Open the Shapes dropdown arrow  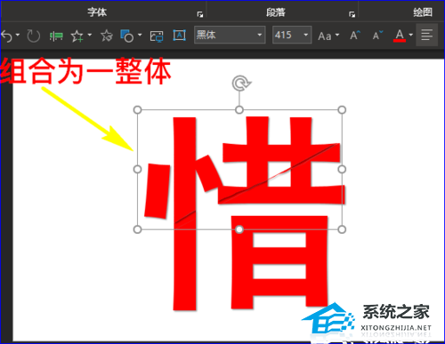[140, 36]
